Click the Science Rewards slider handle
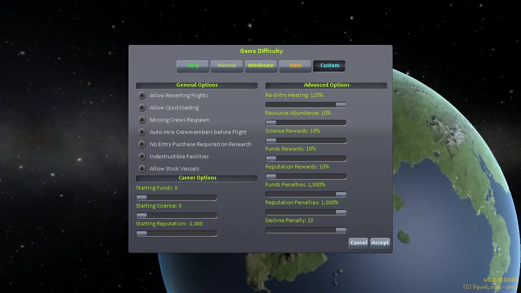The image size is (521, 293). point(271,141)
